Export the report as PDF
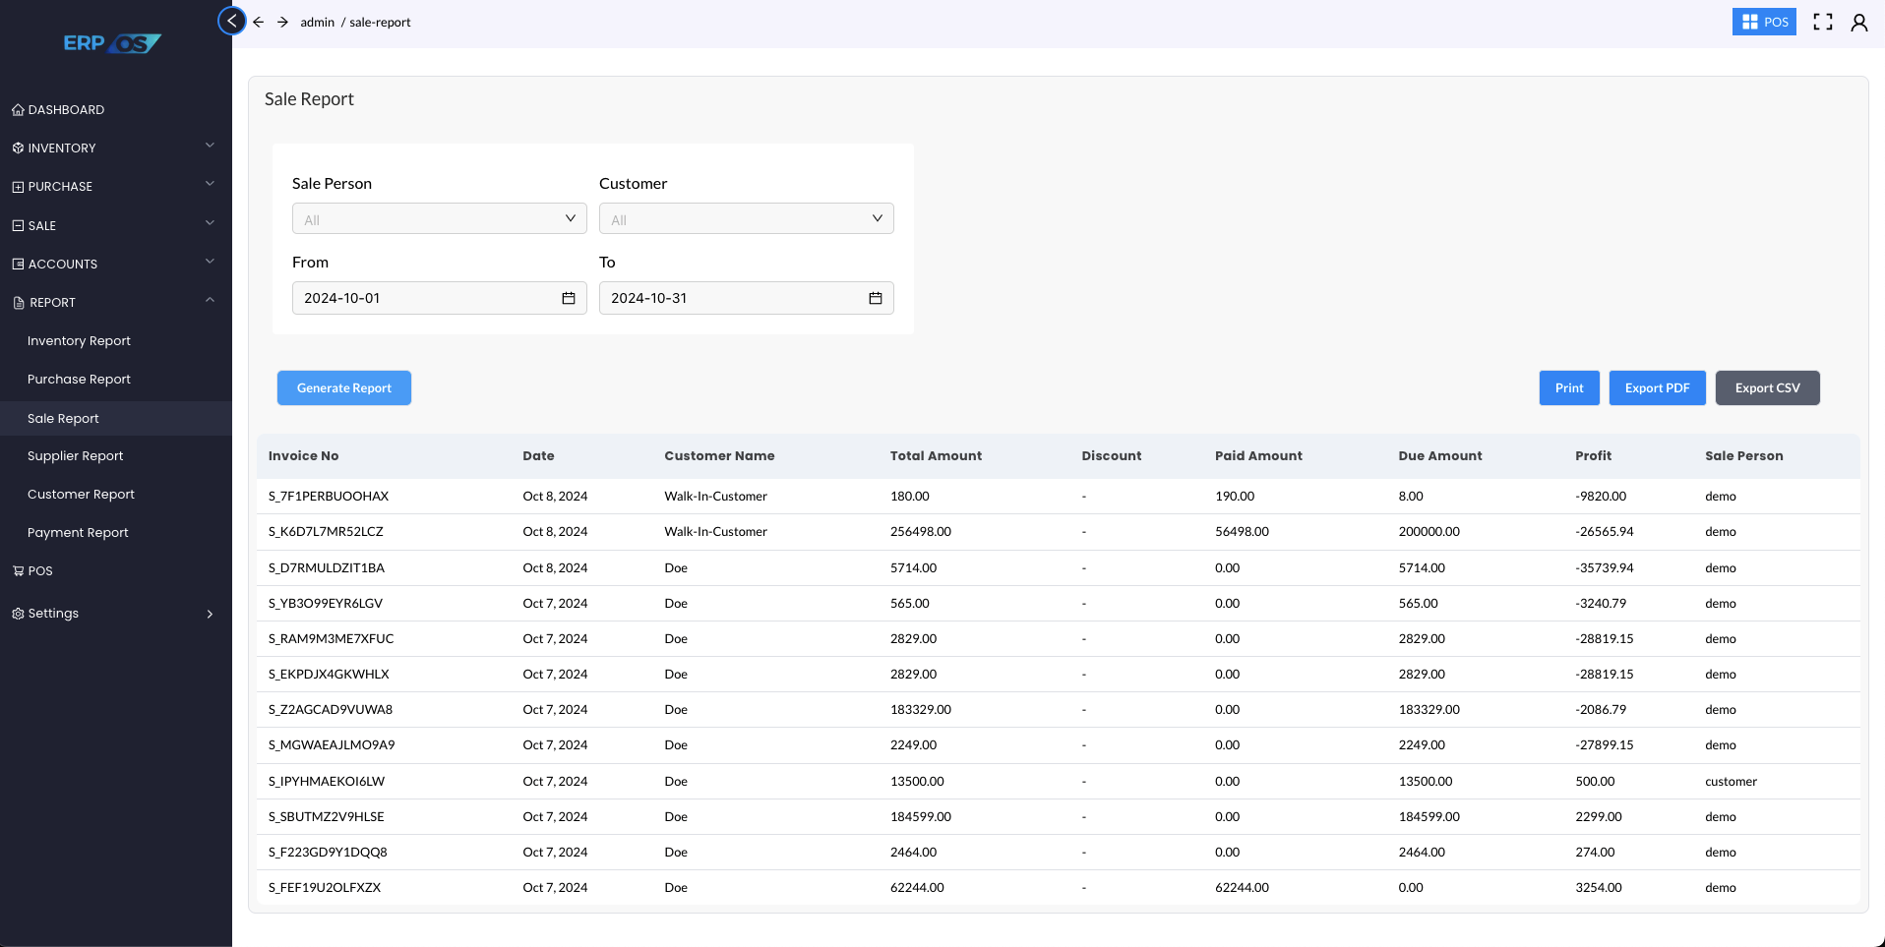Screen dimensions: 1885x947 tap(1657, 387)
